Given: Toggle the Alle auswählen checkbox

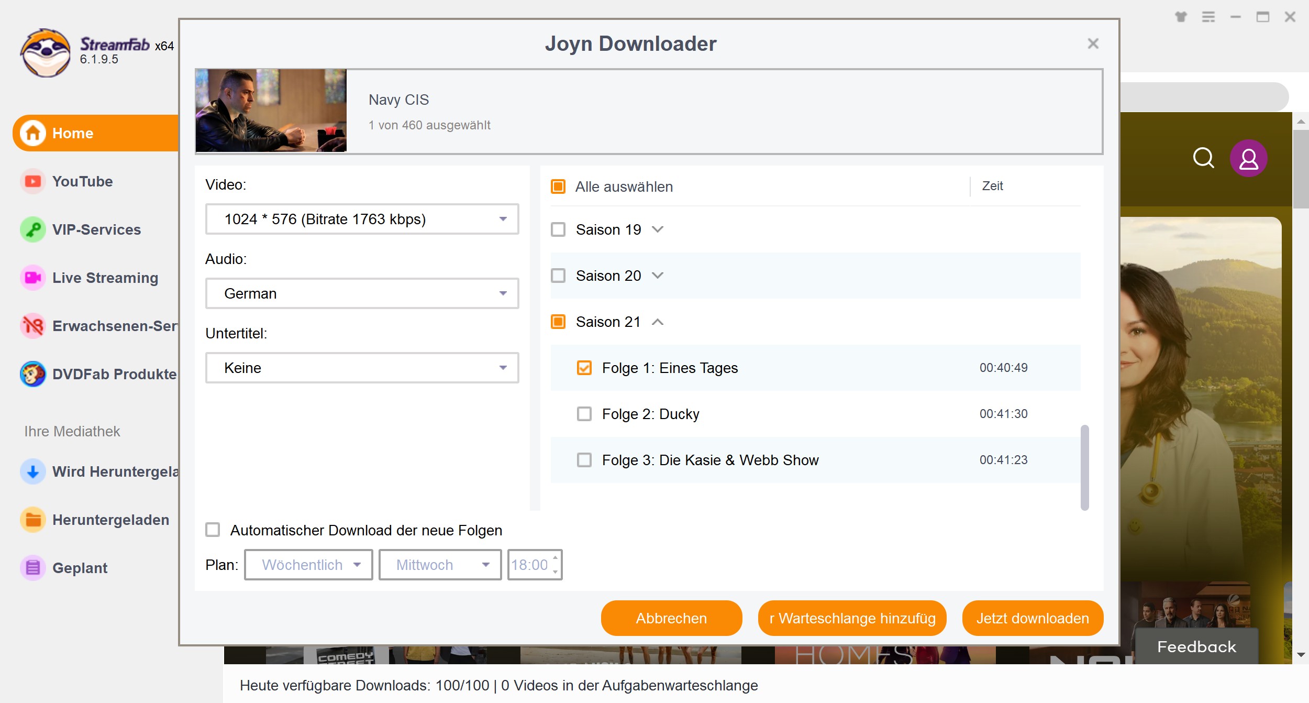Looking at the screenshot, I should click(558, 186).
